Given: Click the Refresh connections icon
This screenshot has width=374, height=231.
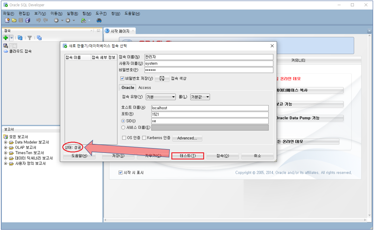Looking at the screenshot, I should pyautogui.click(x=20, y=38).
